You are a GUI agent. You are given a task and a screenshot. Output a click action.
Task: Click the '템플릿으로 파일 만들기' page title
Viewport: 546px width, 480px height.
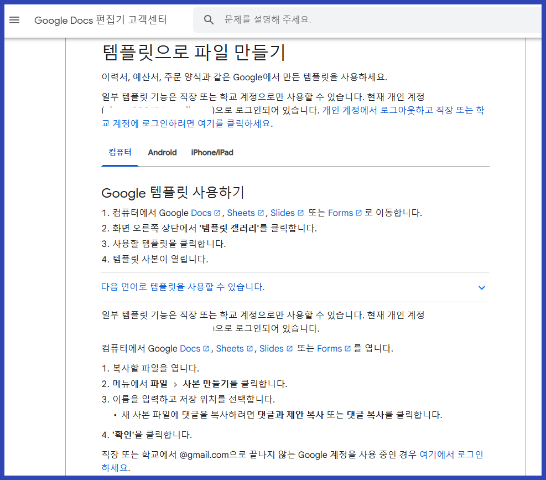pos(194,53)
